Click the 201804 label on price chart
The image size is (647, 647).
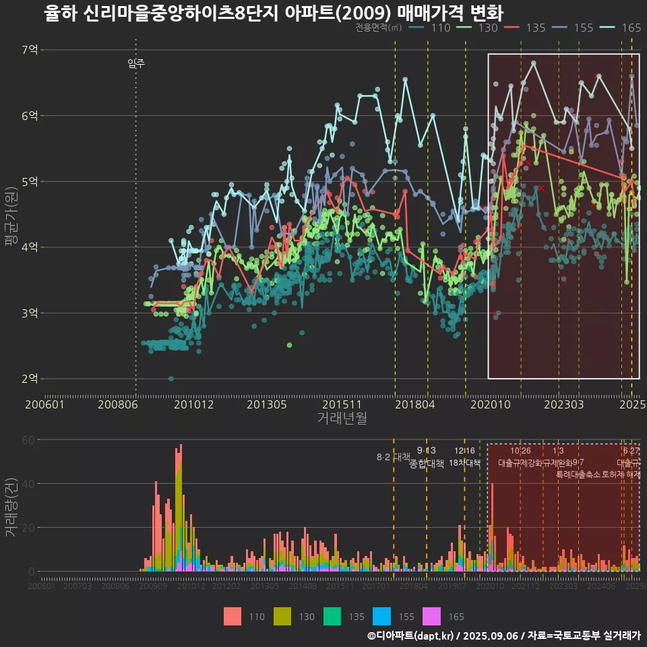(414, 404)
